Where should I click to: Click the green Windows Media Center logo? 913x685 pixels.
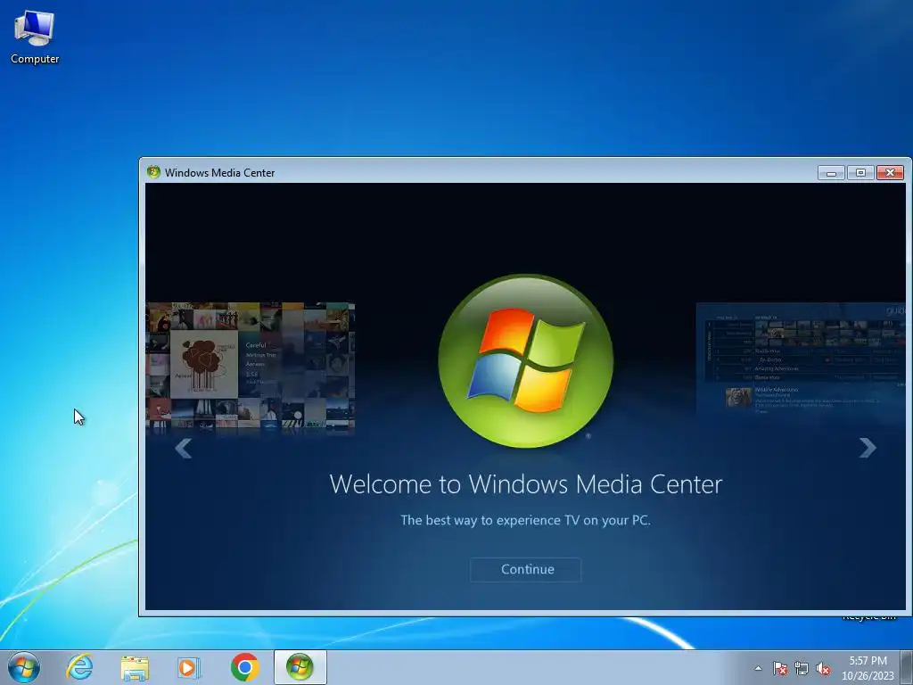click(526, 361)
